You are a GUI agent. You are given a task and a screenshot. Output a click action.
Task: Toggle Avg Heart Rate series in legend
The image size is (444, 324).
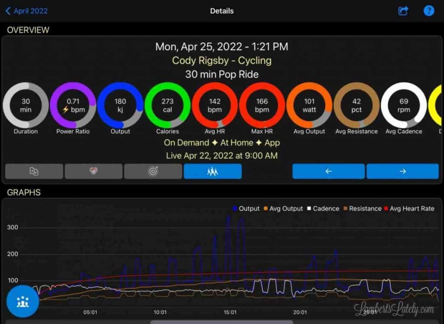coord(409,208)
